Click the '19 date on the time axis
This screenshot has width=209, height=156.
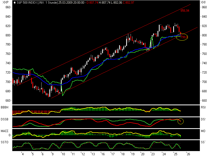(133, 154)
